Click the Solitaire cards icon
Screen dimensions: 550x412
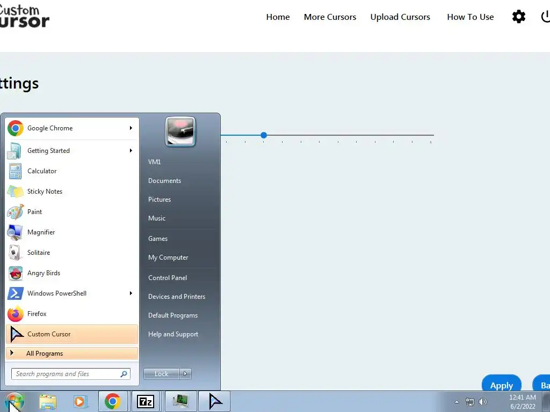pyautogui.click(x=15, y=252)
